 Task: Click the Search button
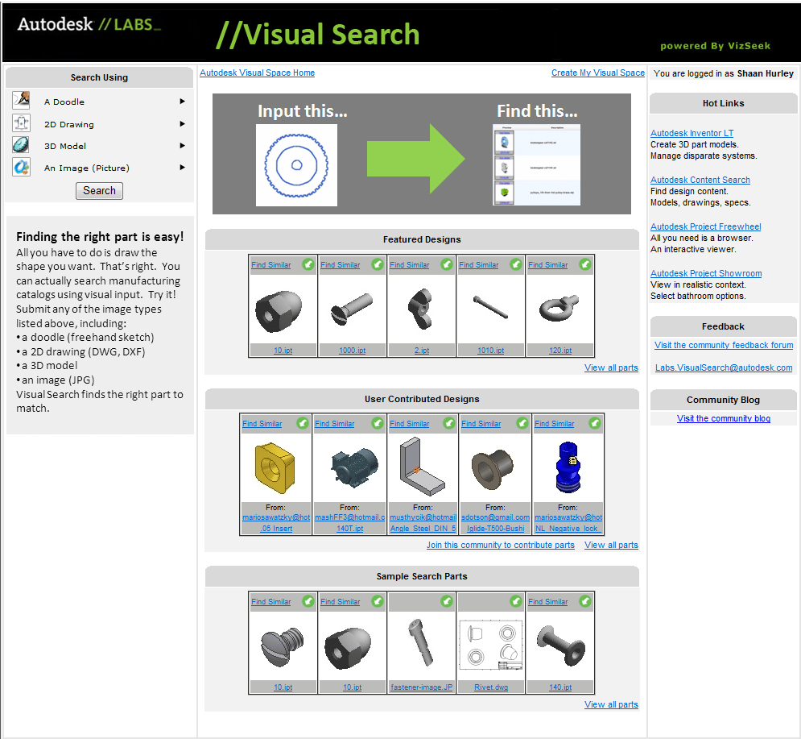[x=99, y=191]
